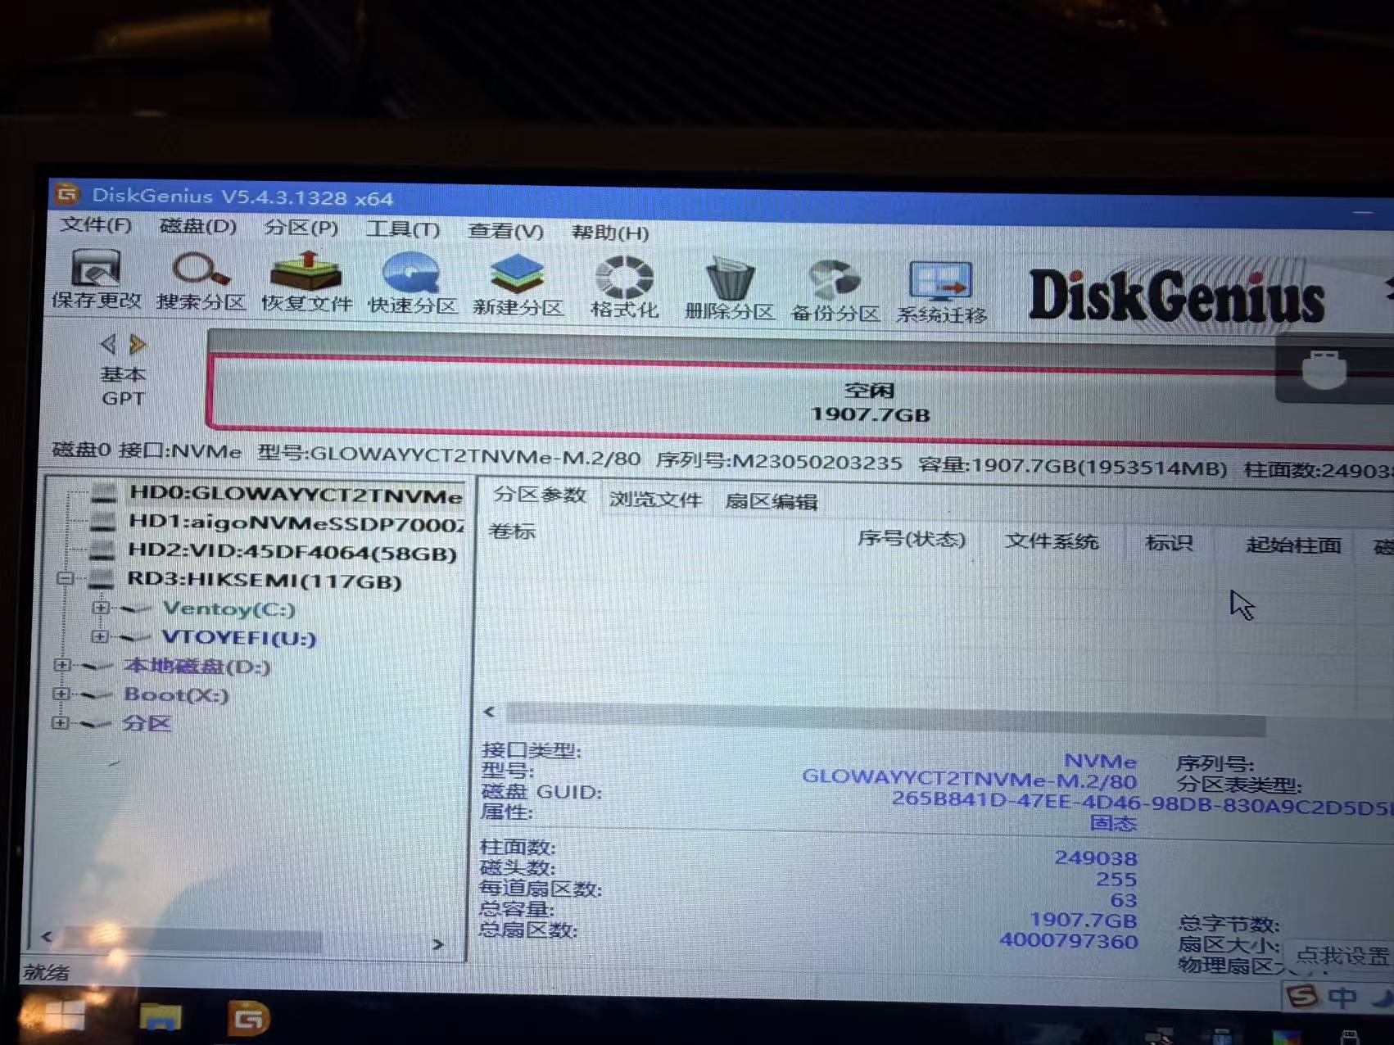Expand the Boot(X:) tree node
Screen dimensions: 1394x1045
click(x=61, y=694)
